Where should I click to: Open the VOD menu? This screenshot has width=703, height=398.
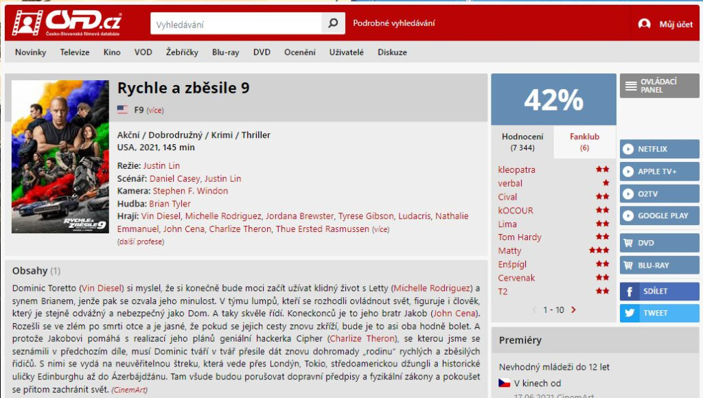[143, 52]
